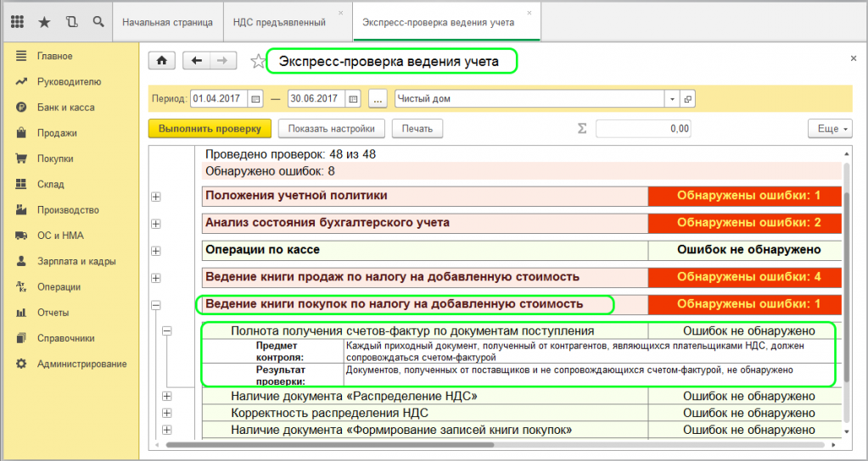Click the search magnifier icon
The width and height of the screenshot is (868, 461).
(x=98, y=22)
